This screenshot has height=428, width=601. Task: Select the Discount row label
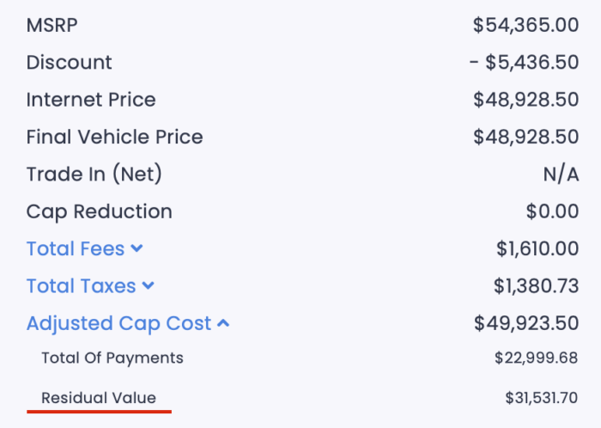pyautogui.click(x=69, y=63)
